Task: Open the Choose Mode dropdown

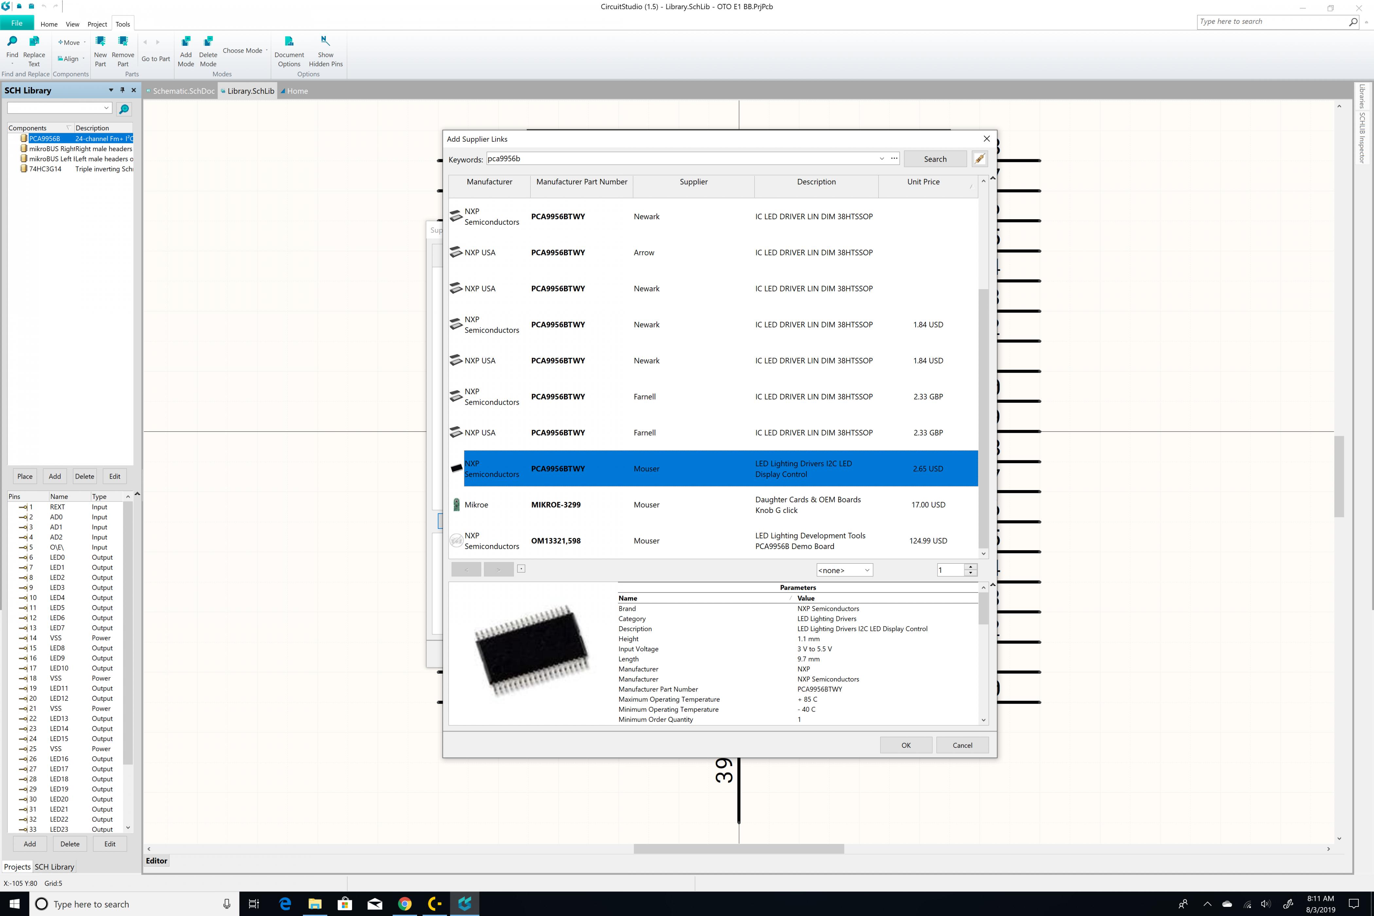Action: 245,50
